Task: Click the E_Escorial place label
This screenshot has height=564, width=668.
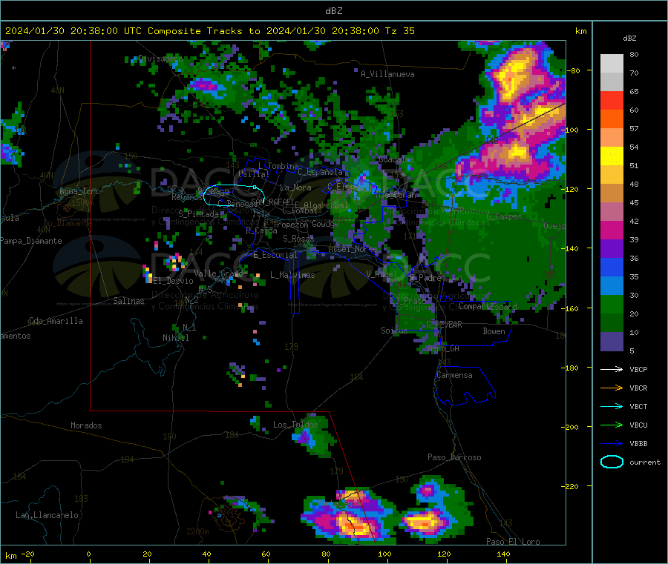Action: point(275,255)
